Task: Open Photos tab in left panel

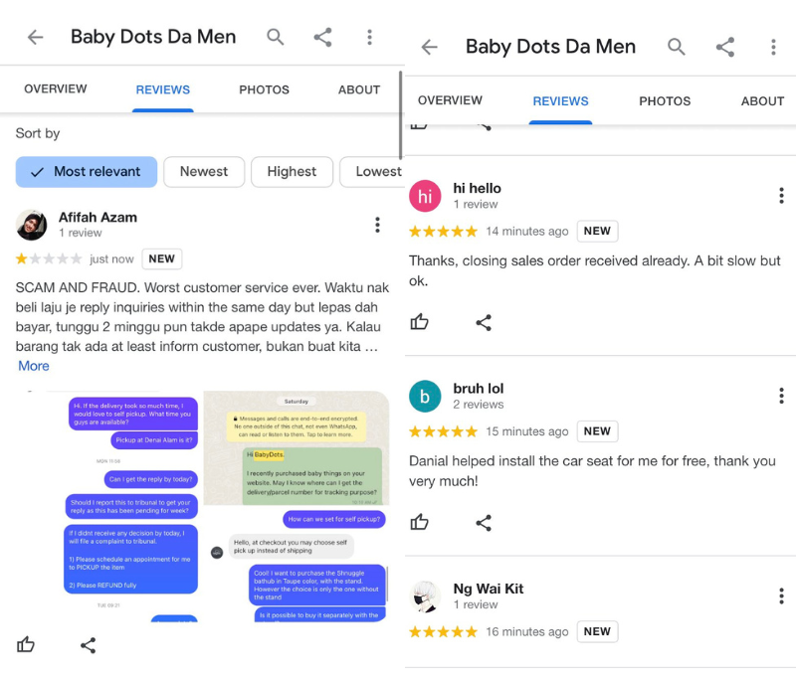Action: pos(264,89)
